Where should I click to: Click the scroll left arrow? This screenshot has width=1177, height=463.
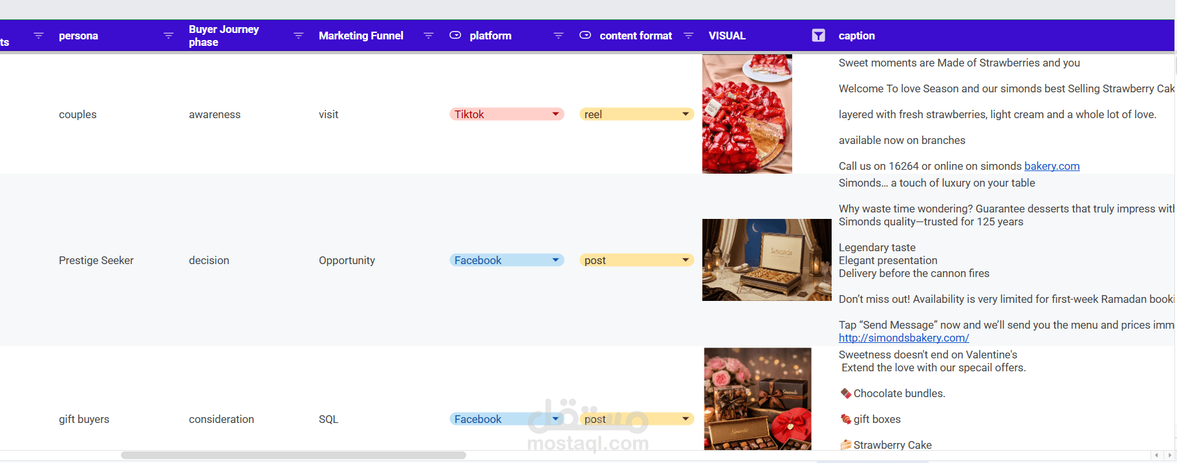1157,455
